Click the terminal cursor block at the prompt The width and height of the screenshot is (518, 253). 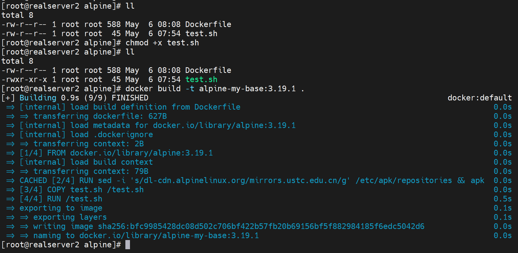click(128, 245)
